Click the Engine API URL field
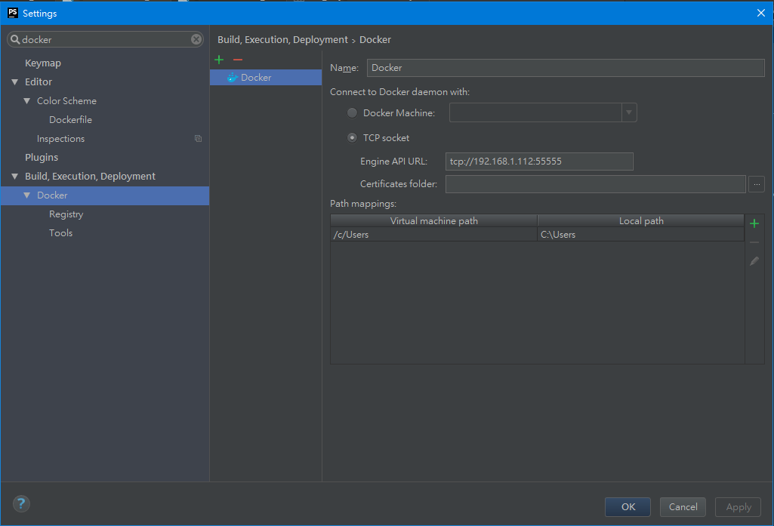Viewport: 774px width, 526px height. click(539, 161)
